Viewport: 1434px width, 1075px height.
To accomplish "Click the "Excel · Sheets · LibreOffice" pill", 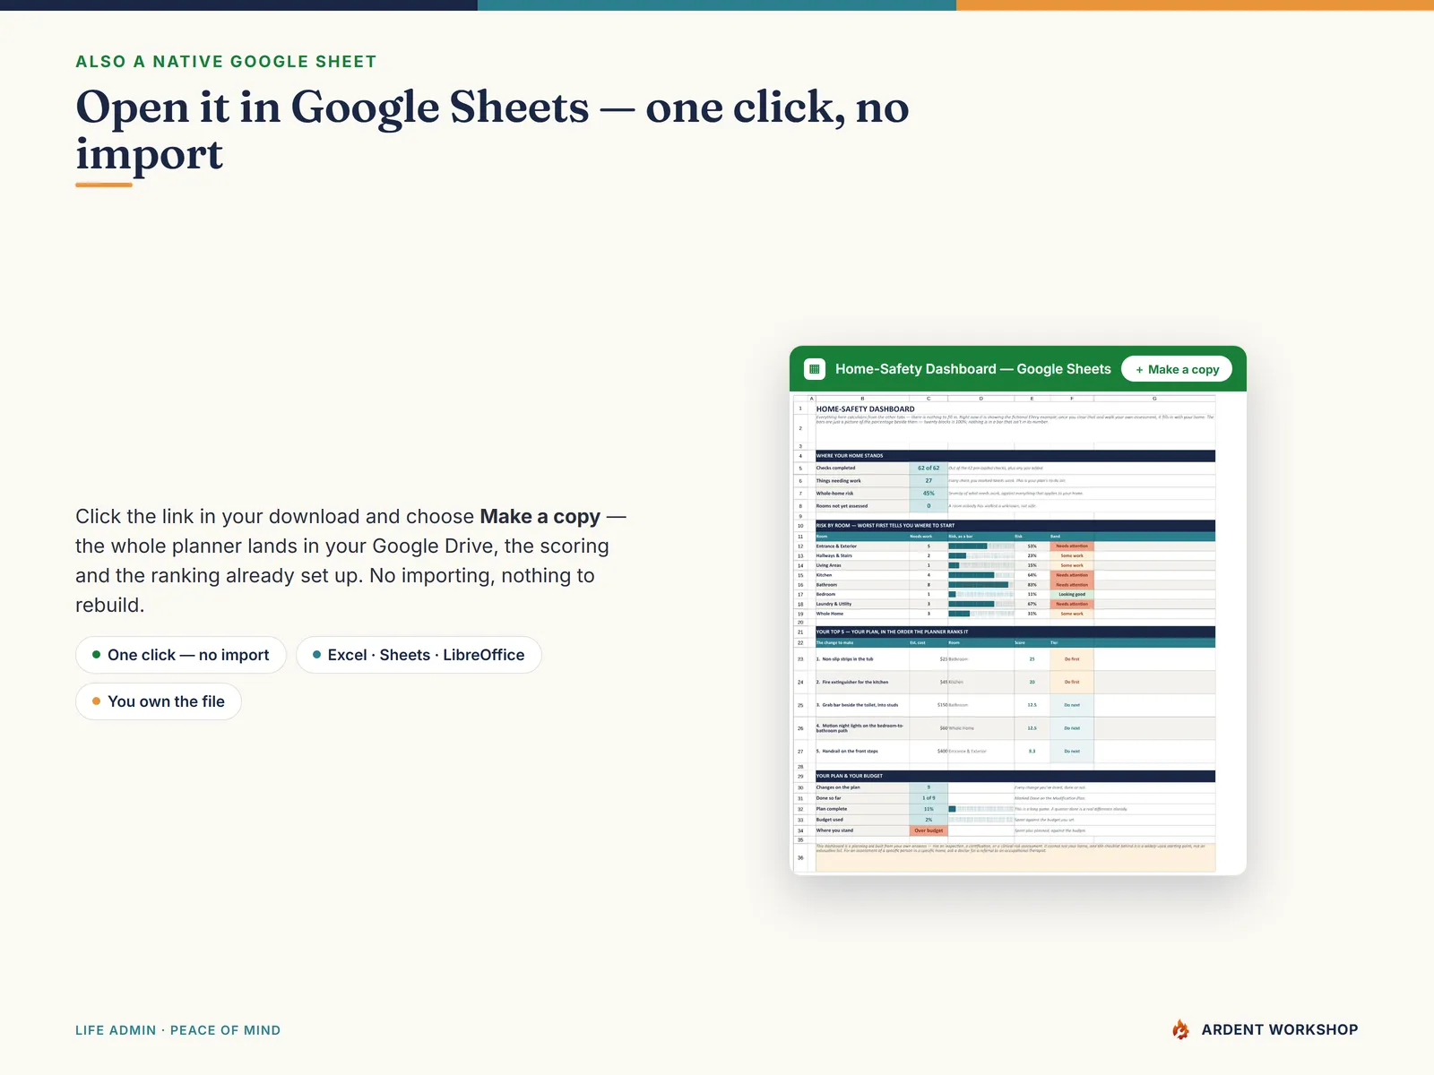I will (x=419, y=655).
